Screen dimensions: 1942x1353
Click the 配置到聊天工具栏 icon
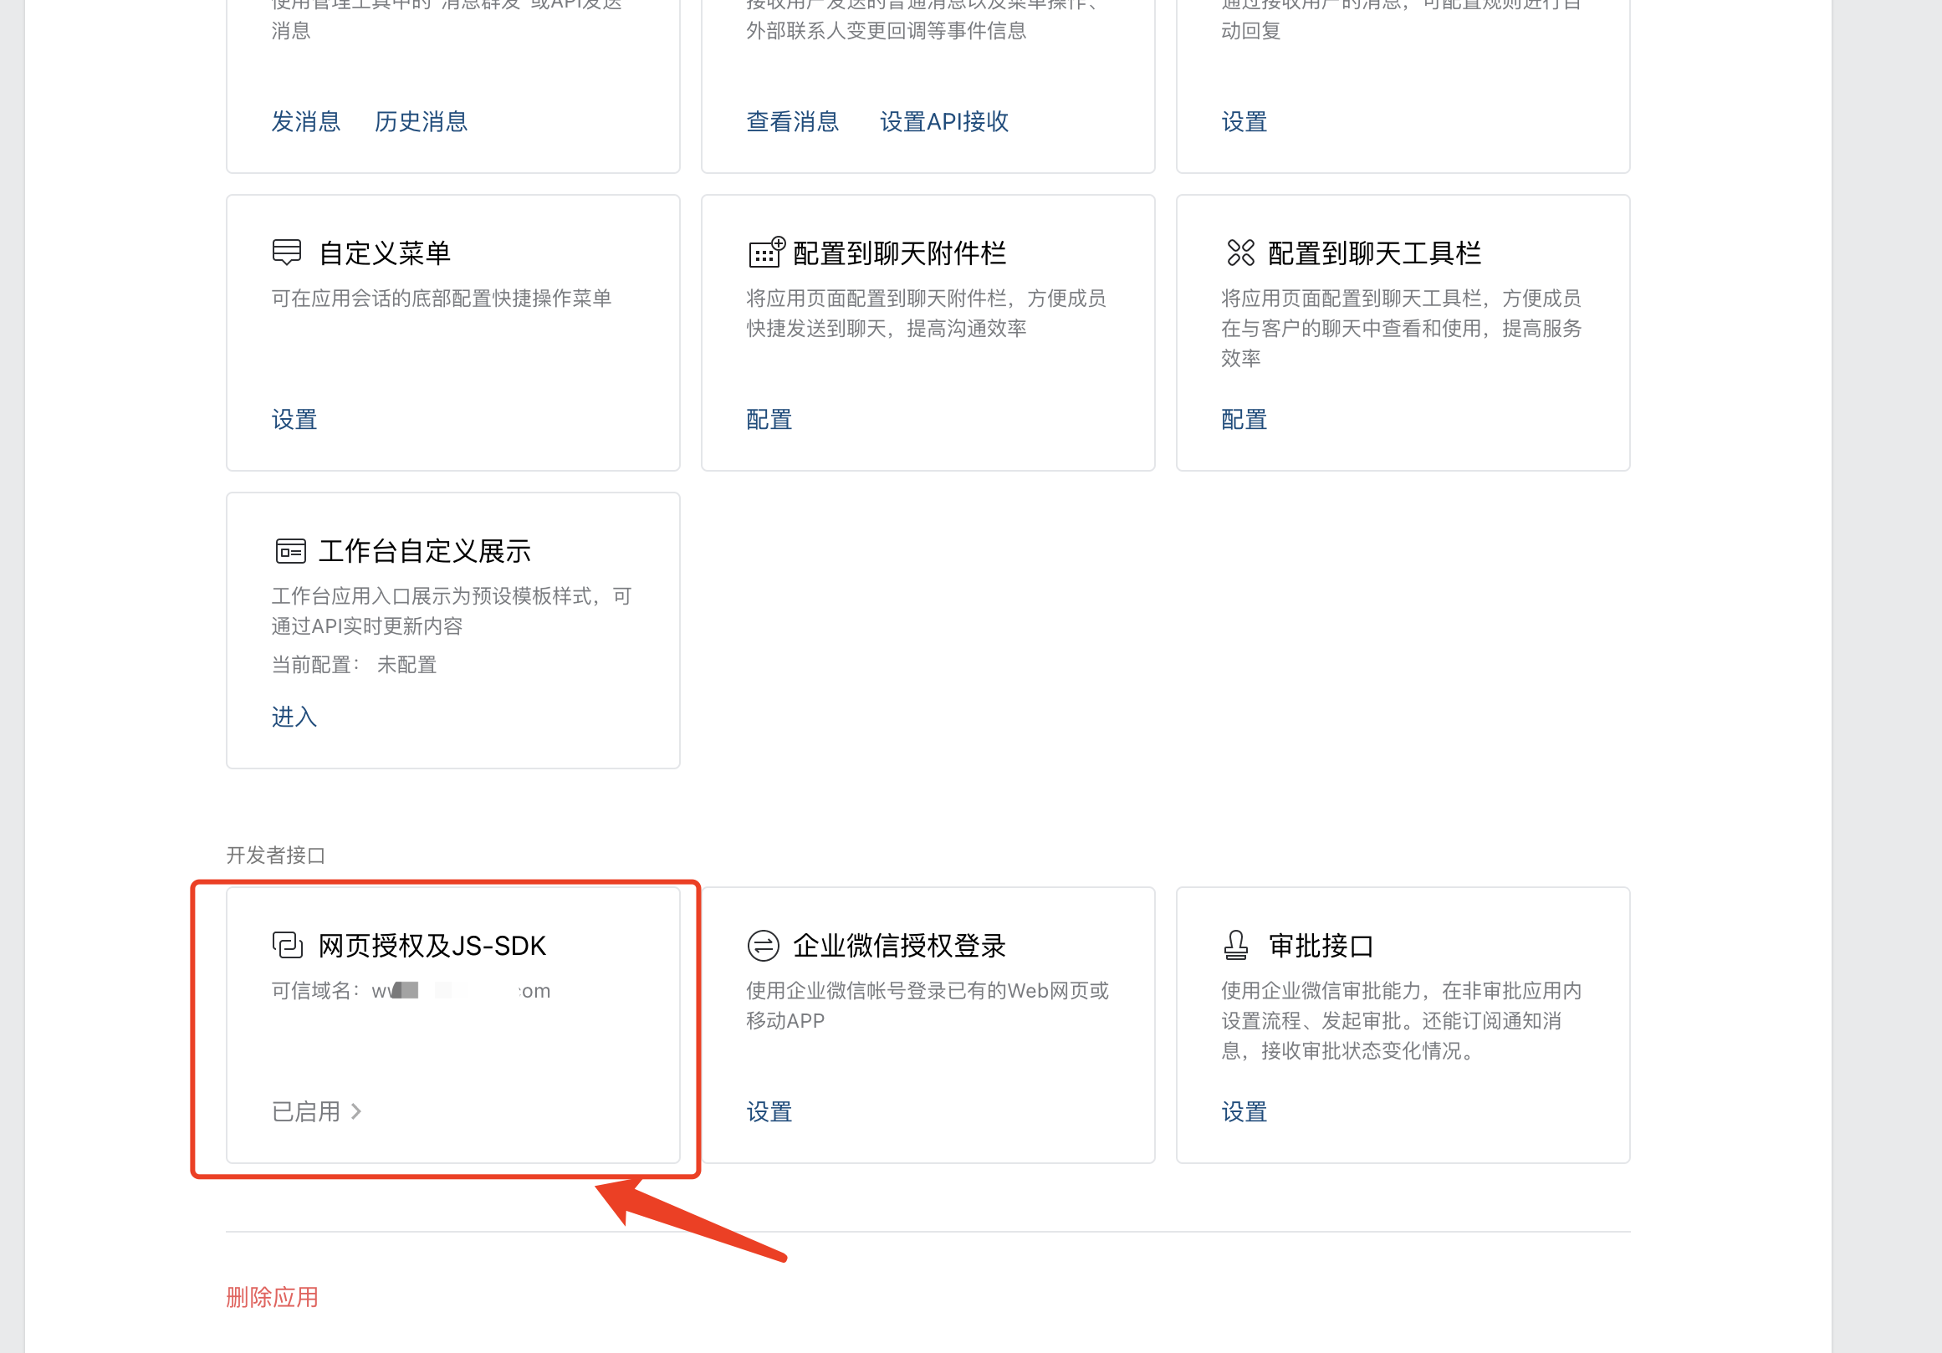(x=1240, y=252)
